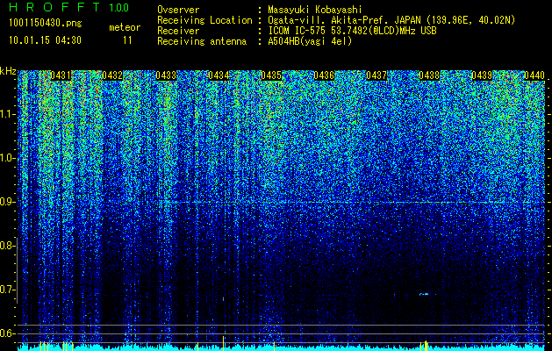
Task: Click the meteor echo near 0438
Action: click(424, 294)
